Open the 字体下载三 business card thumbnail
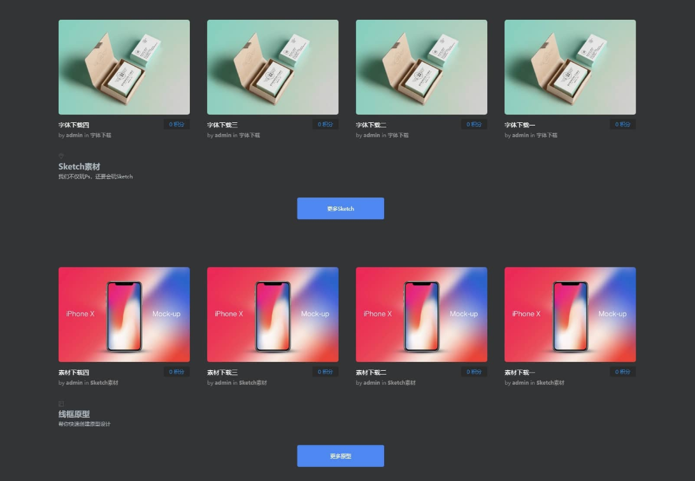The width and height of the screenshot is (695, 481). click(x=273, y=67)
